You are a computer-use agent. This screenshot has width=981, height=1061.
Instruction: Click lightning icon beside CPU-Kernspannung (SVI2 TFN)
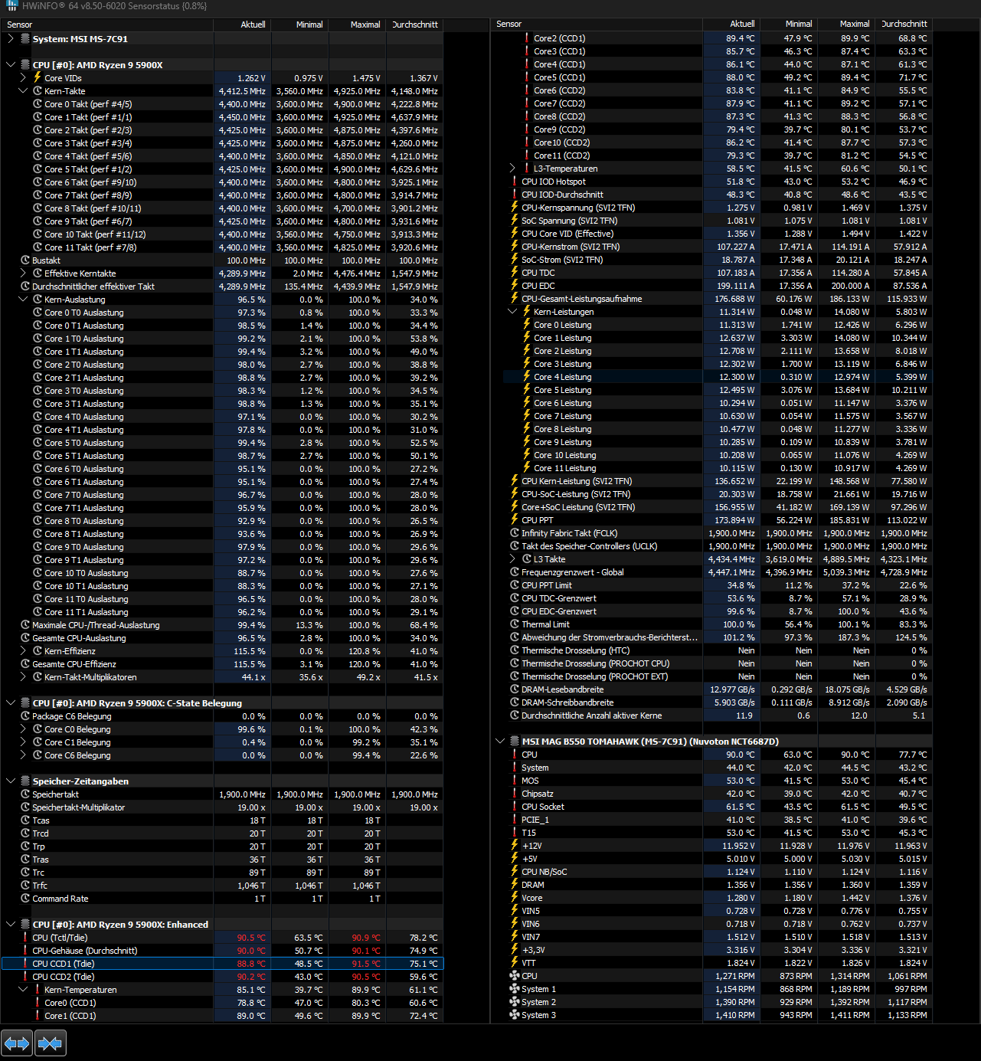(515, 208)
